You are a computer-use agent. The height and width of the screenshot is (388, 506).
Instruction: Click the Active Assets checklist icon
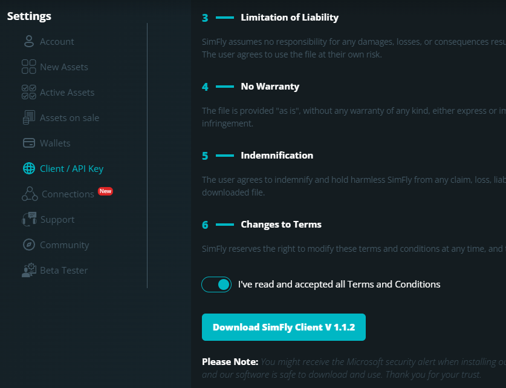click(28, 93)
